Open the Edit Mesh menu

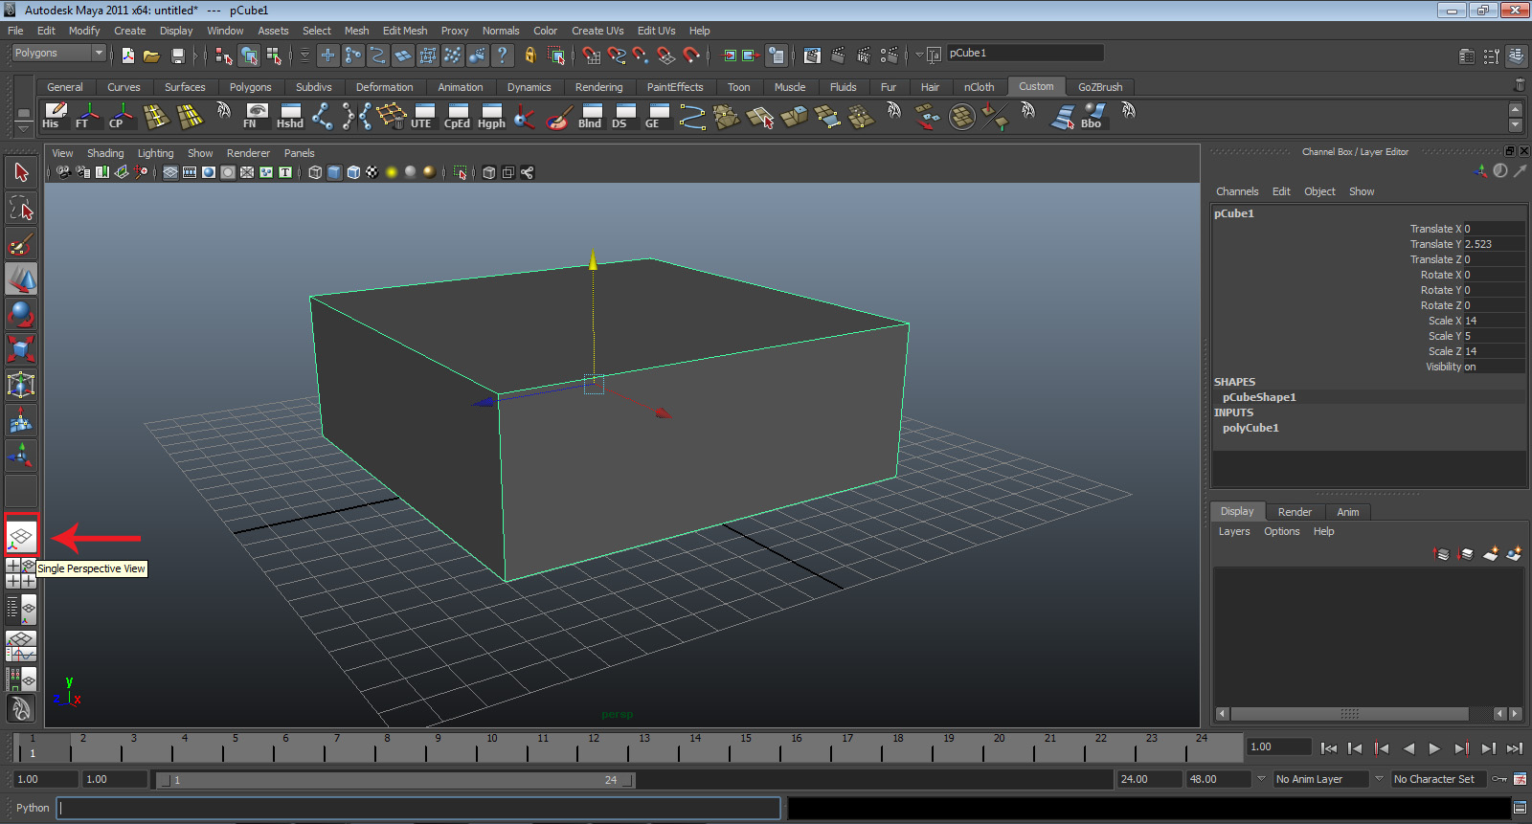(405, 31)
